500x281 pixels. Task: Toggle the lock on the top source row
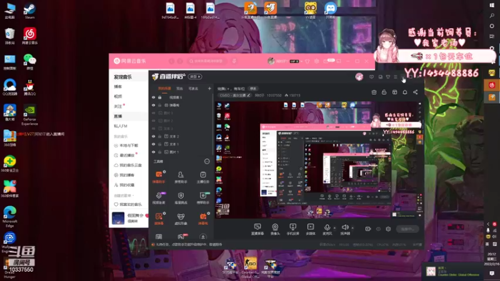pyautogui.click(x=160, y=97)
